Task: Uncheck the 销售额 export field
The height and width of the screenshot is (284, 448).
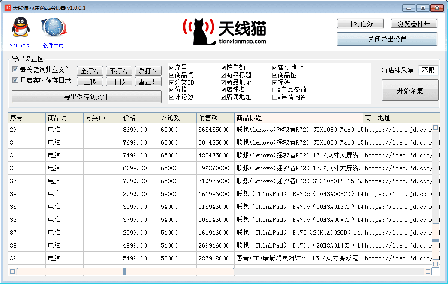Action: (x=223, y=68)
